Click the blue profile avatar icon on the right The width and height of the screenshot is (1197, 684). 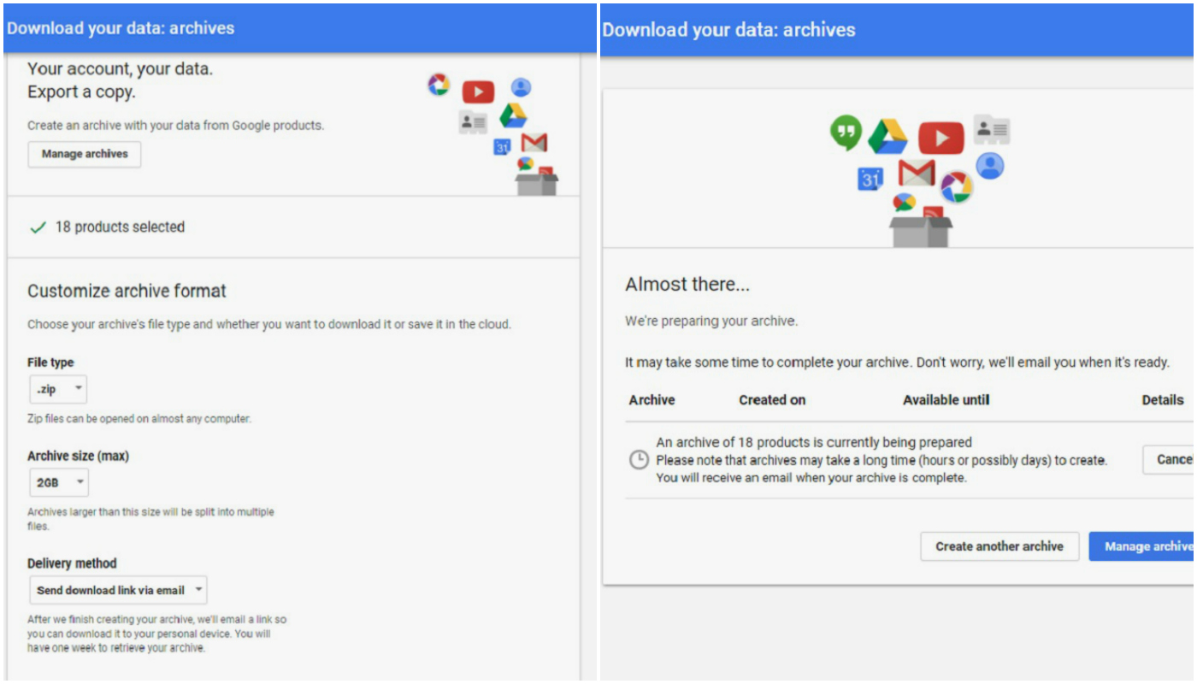tap(990, 165)
